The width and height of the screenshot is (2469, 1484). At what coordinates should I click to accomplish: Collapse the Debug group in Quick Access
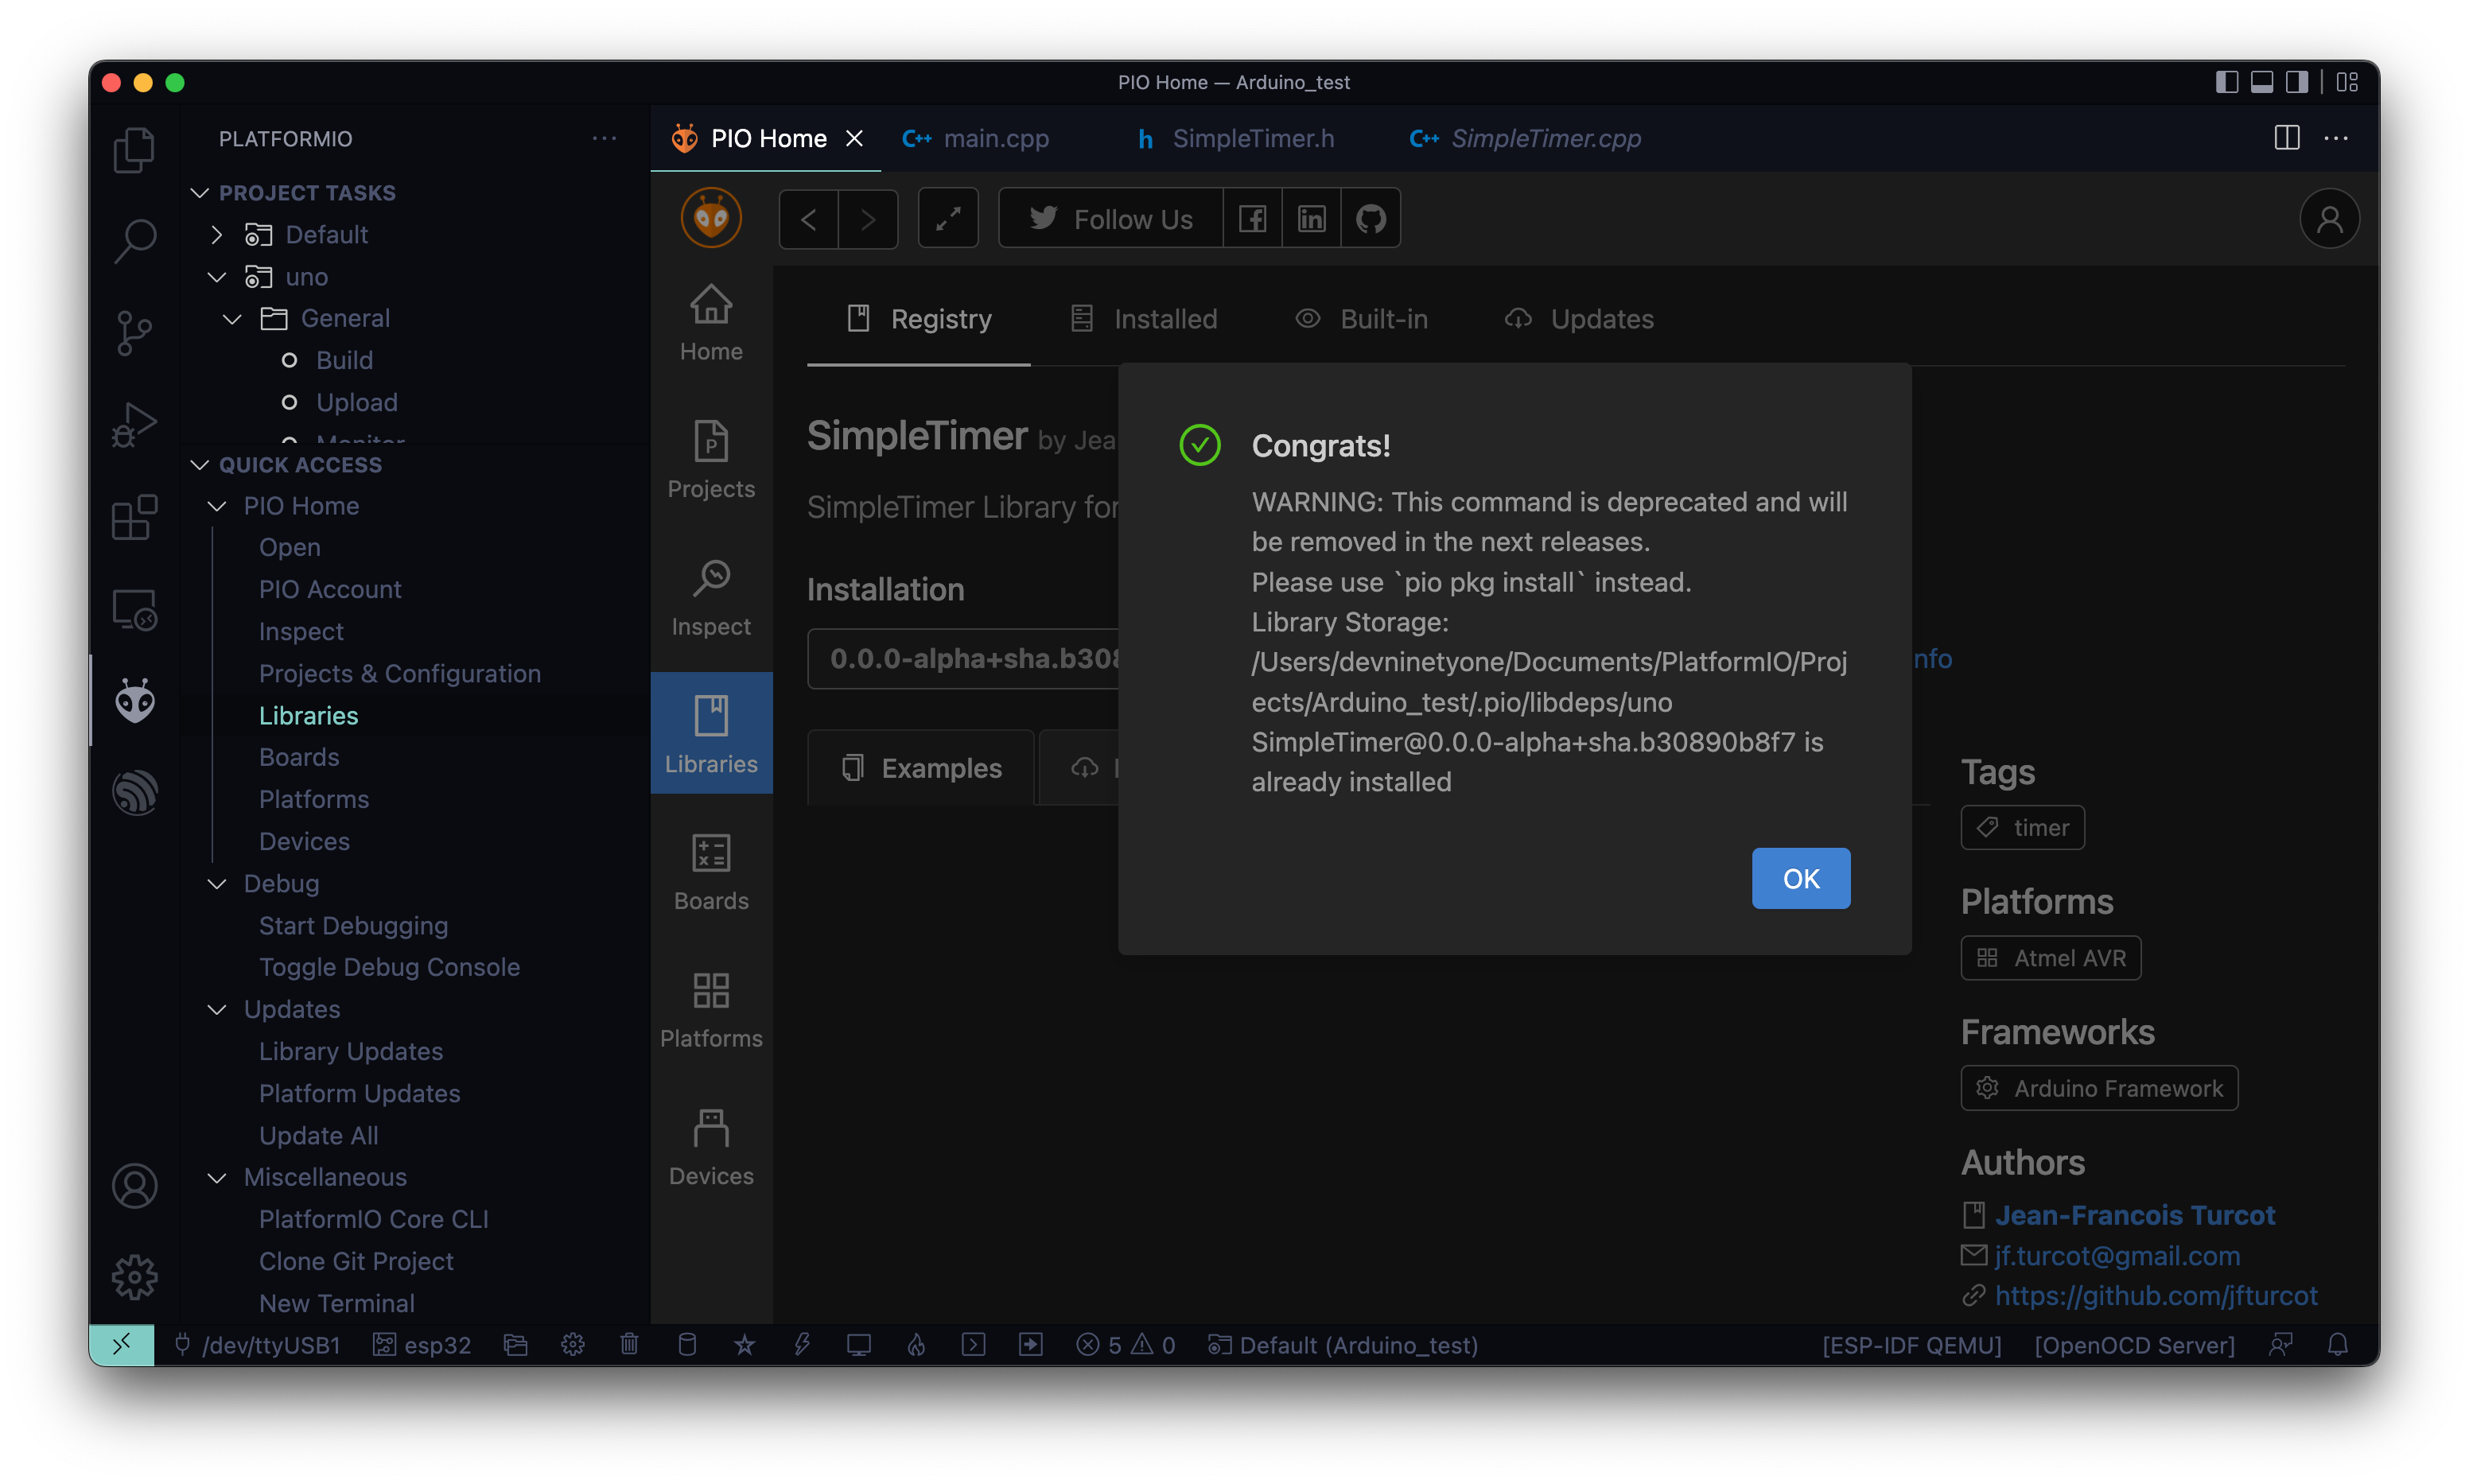click(217, 884)
